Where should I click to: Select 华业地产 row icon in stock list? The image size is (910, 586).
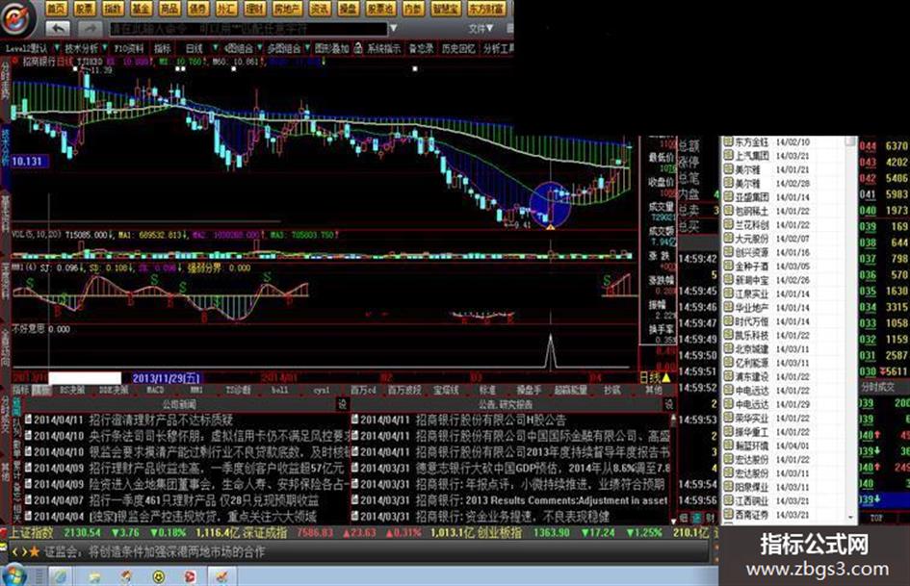(x=728, y=308)
